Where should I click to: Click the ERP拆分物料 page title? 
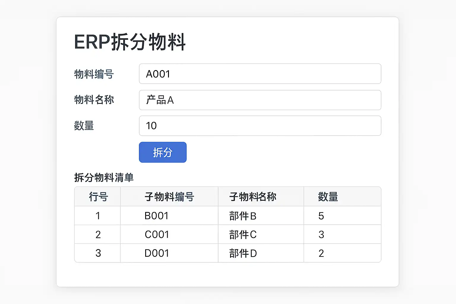(130, 42)
